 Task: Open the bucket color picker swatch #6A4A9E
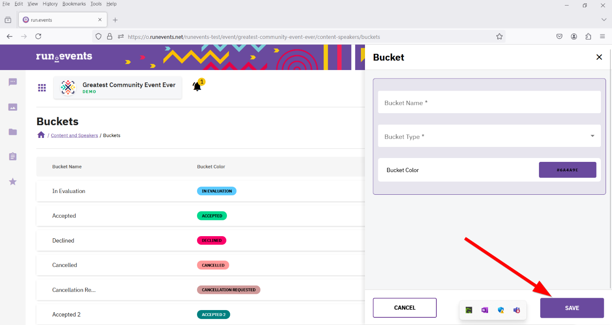(568, 170)
